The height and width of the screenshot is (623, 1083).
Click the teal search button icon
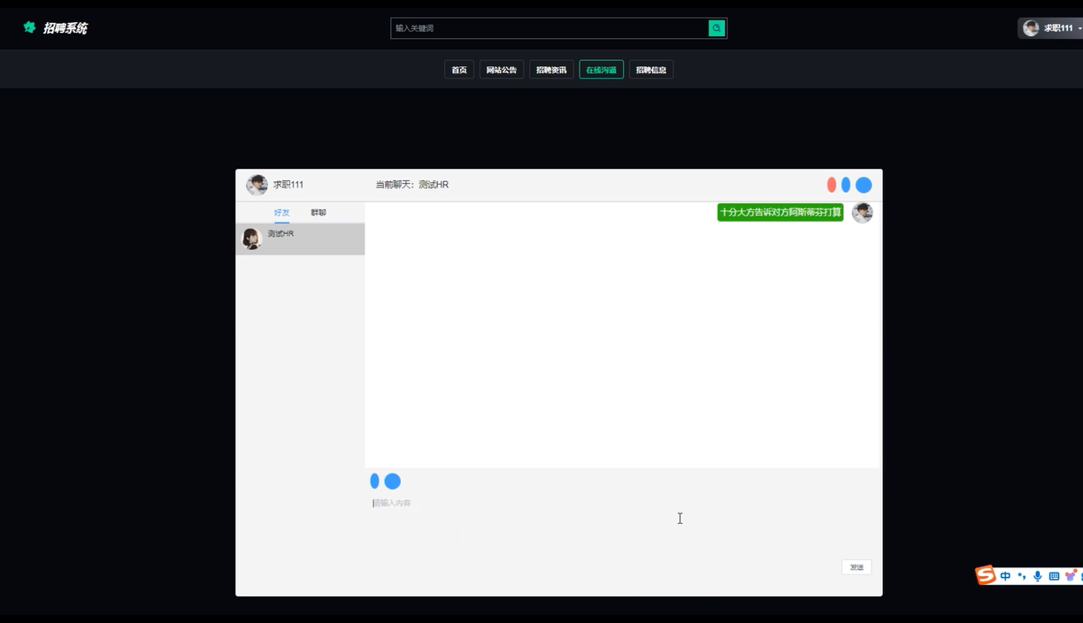click(717, 28)
